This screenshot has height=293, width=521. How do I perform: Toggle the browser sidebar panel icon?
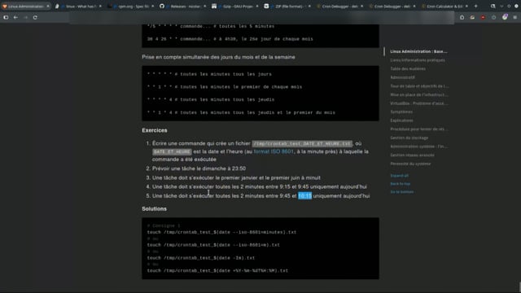6,17
